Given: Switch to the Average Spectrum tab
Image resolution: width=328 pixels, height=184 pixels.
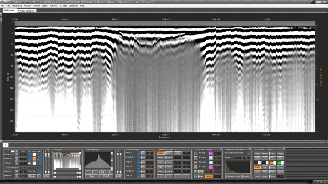Looking at the screenshot, I should (x=26, y=11).
